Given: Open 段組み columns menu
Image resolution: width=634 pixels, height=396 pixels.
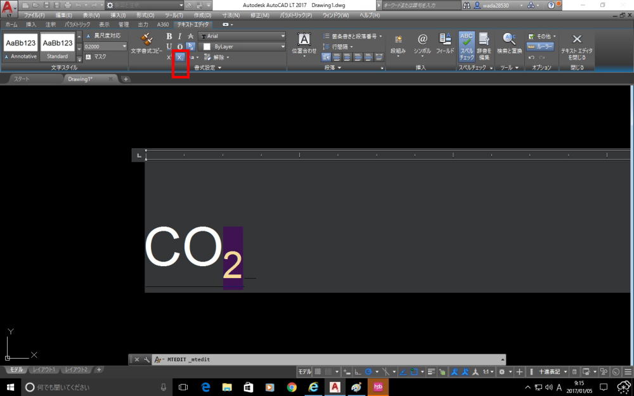Looking at the screenshot, I should point(398,45).
